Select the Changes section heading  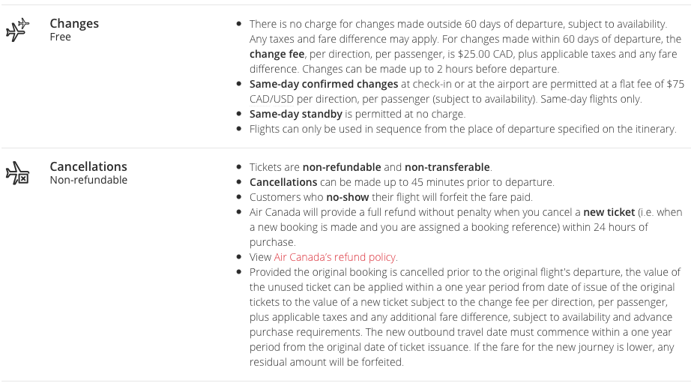click(x=74, y=23)
